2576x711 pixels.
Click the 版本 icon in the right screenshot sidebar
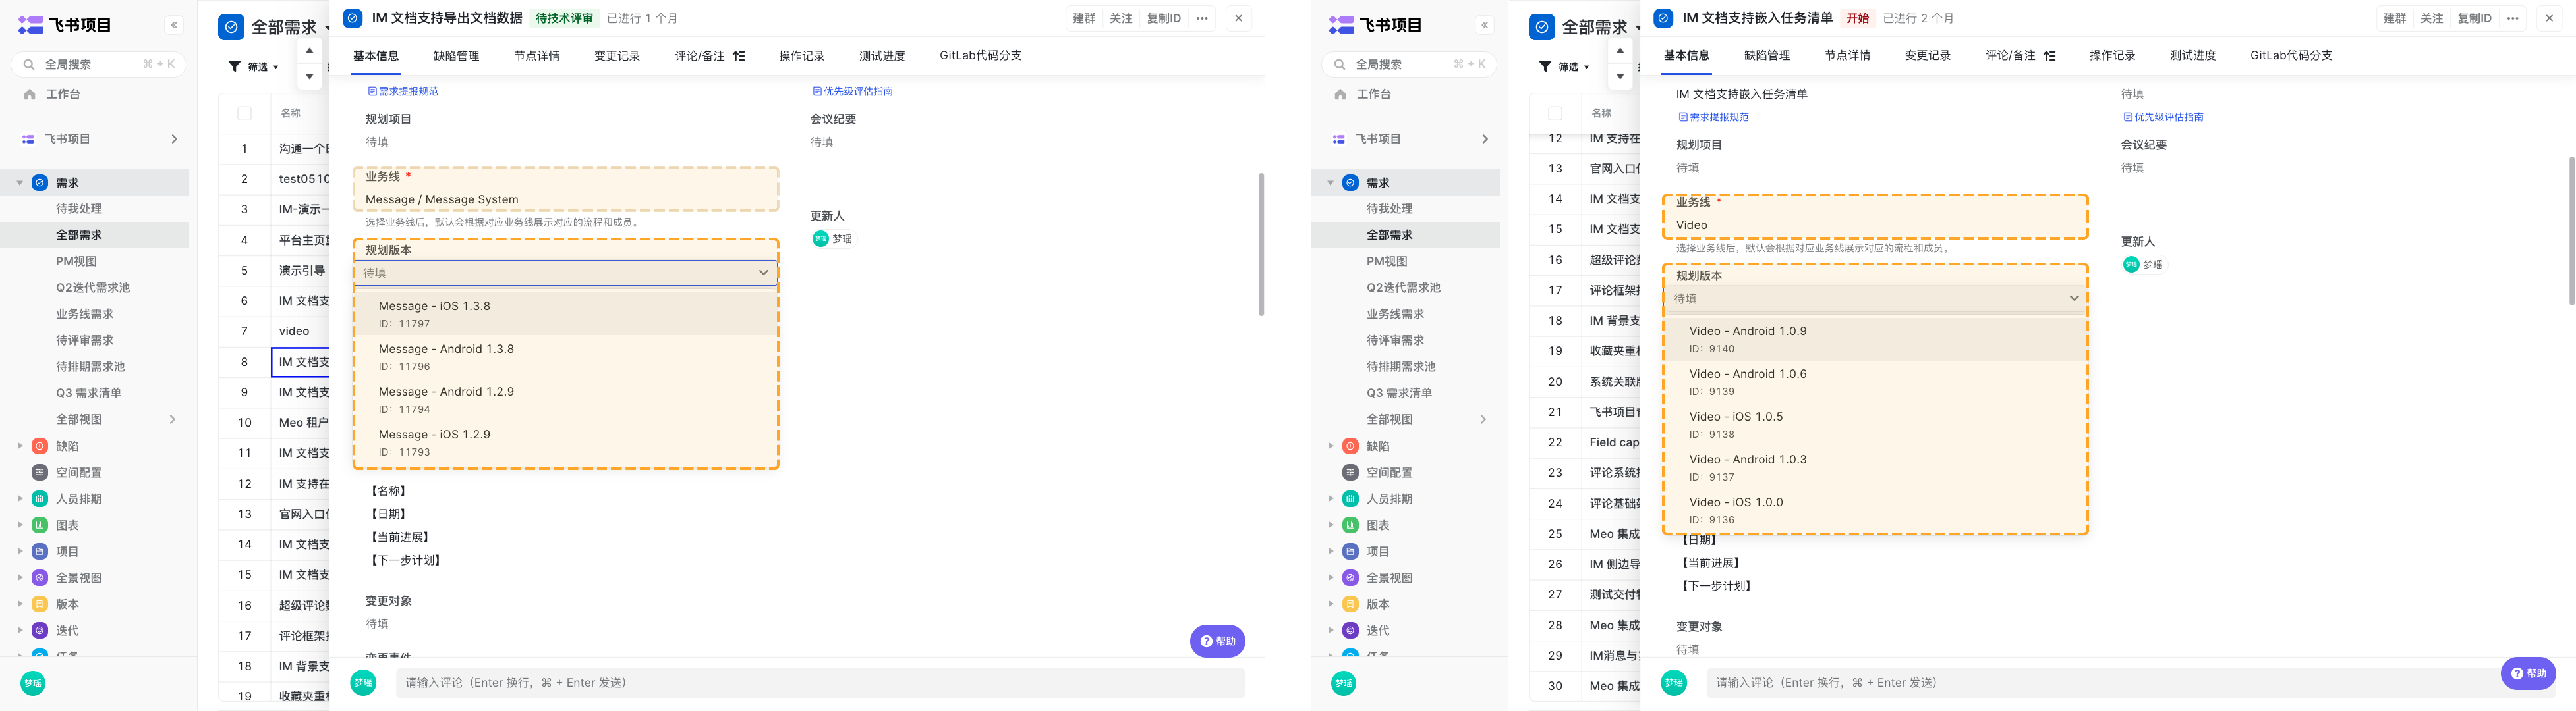pos(1350,604)
